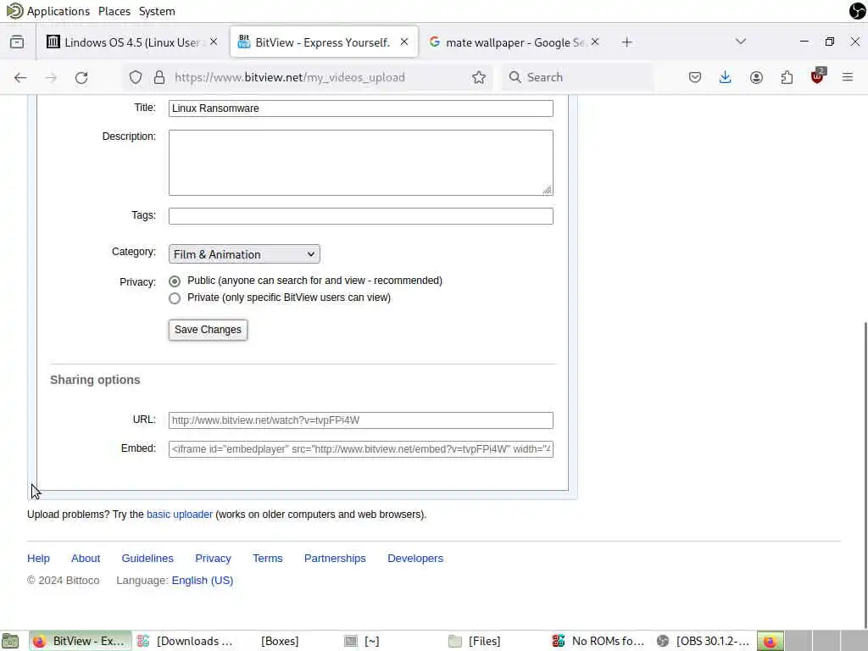Switch to BitView Firefox taskbar entry

pyautogui.click(x=81, y=641)
